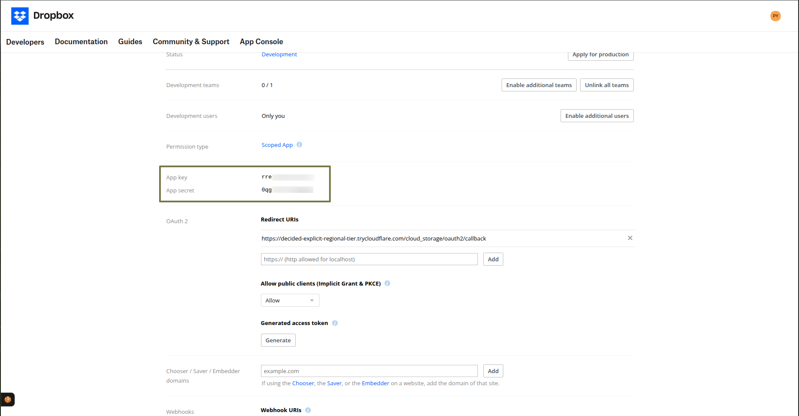Click info icon beside Webhook URIs
799x416 pixels.
click(x=308, y=410)
